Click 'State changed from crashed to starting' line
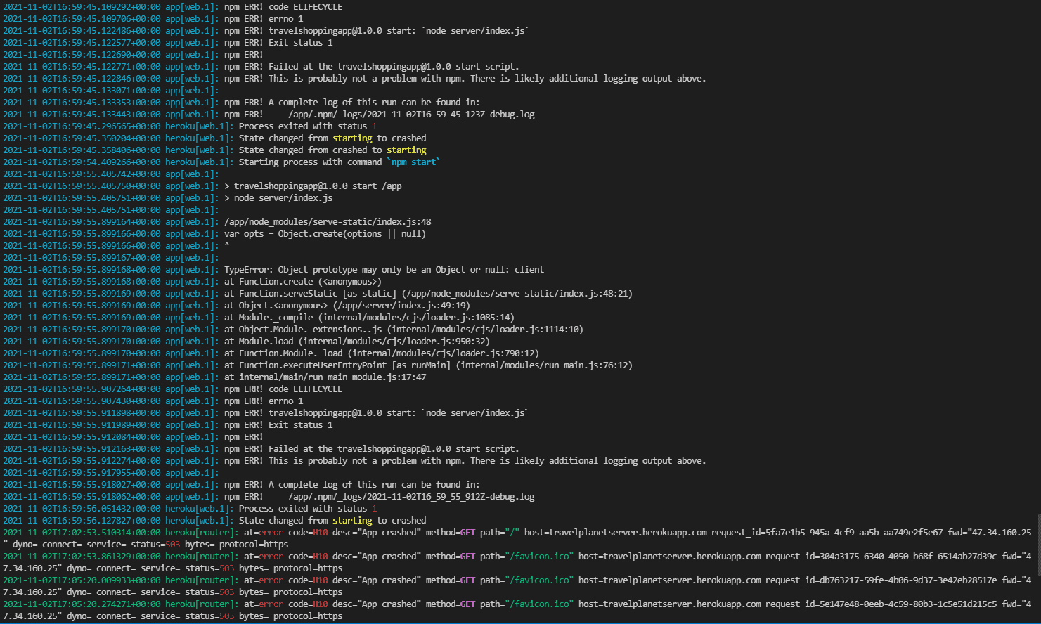 pyautogui.click(x=214, y=150)
